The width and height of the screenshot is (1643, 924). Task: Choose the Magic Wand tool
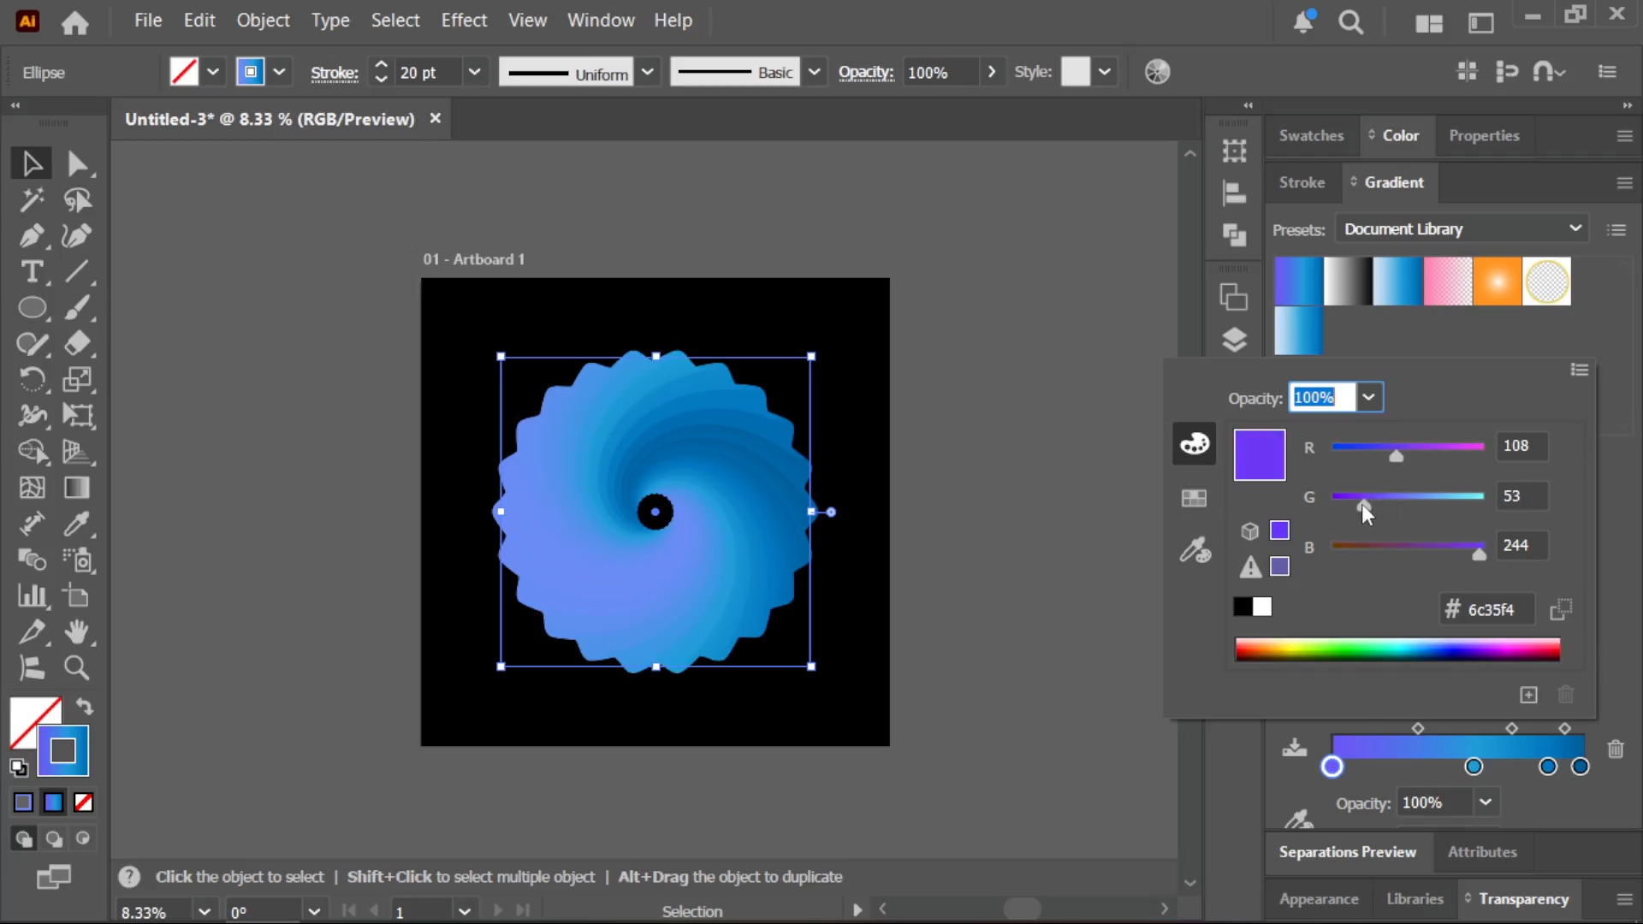click(x=32, y=200)
